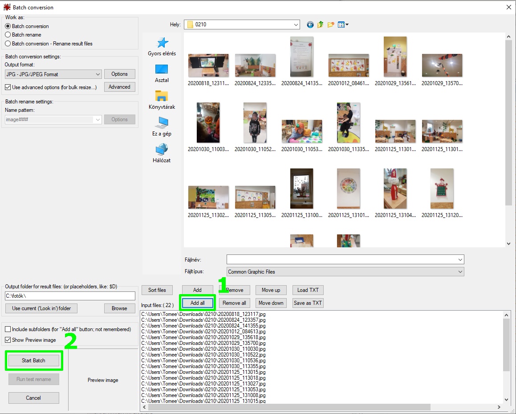Click the Move up button
Viewport: 516px width, 414px height.
[x=271, y=290]
